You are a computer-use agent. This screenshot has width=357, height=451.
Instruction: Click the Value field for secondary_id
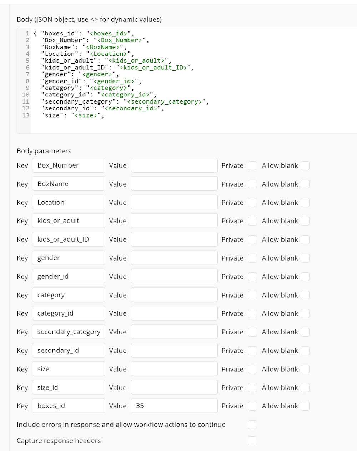click(x=174, y=350)
